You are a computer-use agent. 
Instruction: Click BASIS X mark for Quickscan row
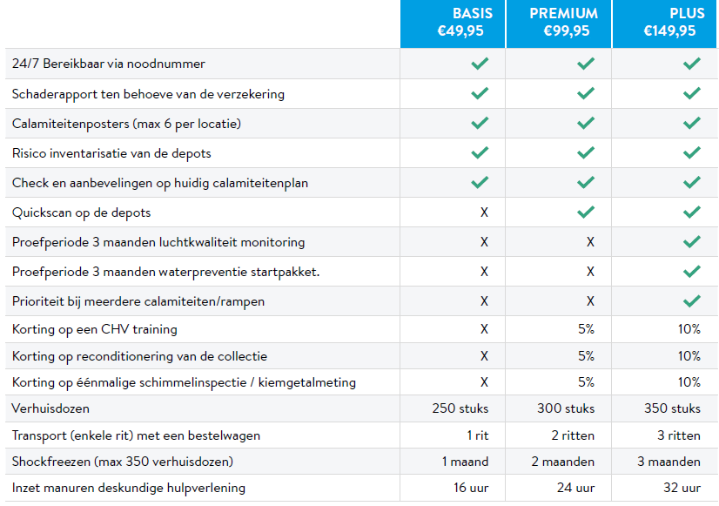(x=484, y=213)
